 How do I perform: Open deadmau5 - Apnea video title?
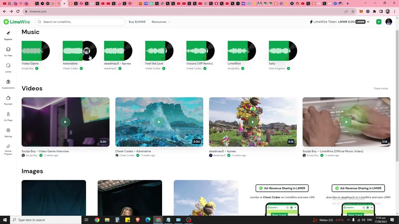pos(222,151)
